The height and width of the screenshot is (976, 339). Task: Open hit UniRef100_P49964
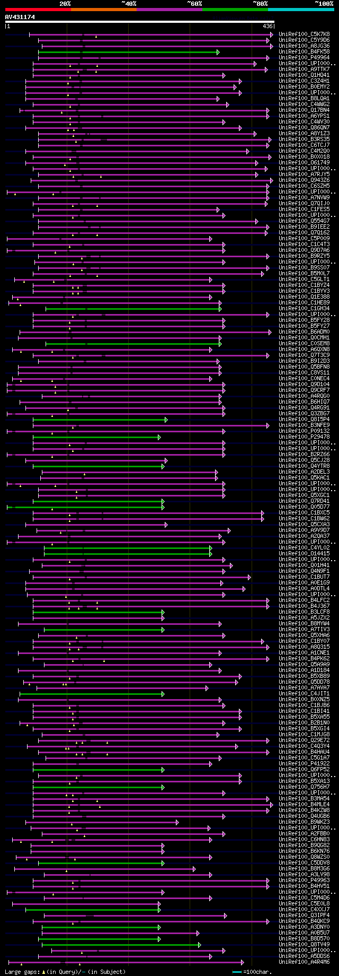(x=304, y=57)
